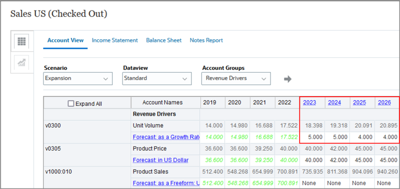Click the Unit Volume account name

click(x=148, y=126)
